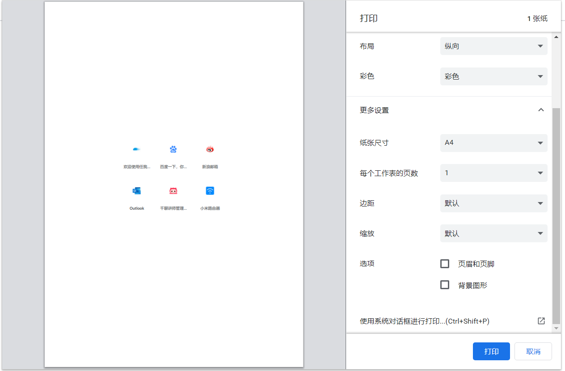Click the 取消 cancel button
This screenshot has width=565, height=371.
(x=533, y=351)
